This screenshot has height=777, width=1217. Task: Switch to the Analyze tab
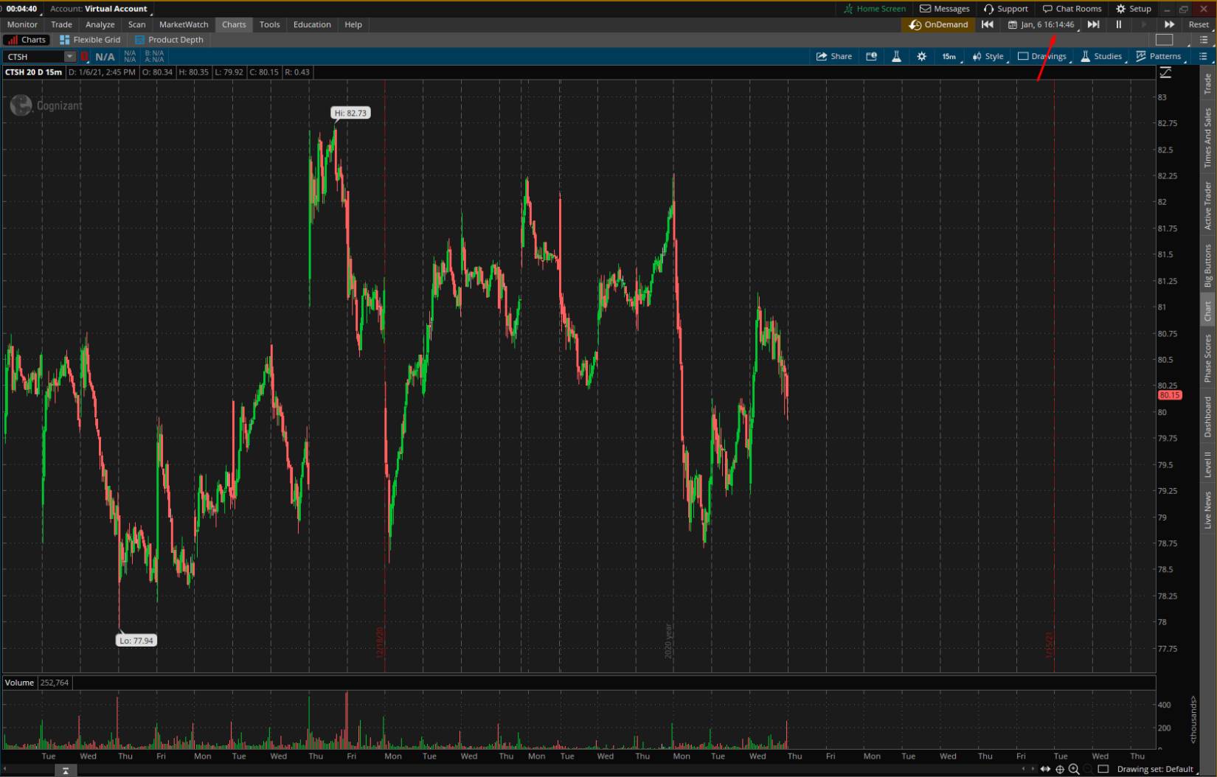pos(100,24)
